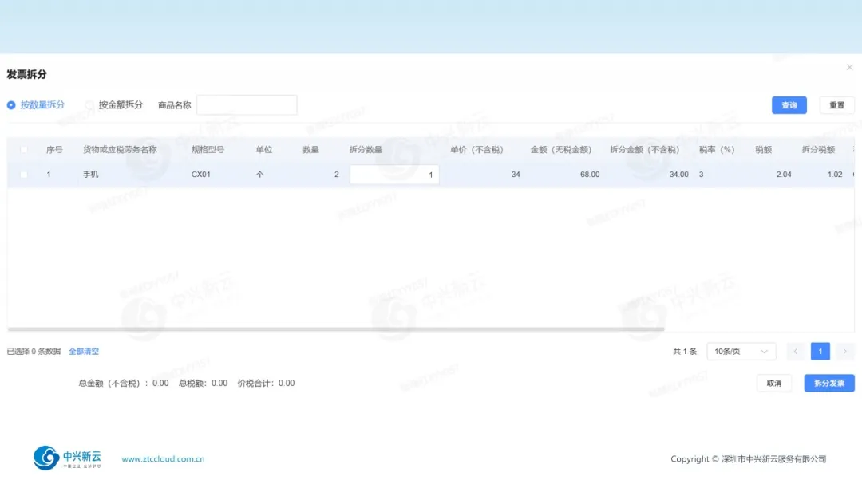This screenshot has width=862, height=484.
Task: Click the 手机 product name cell
Action: [x=91, y=174]
